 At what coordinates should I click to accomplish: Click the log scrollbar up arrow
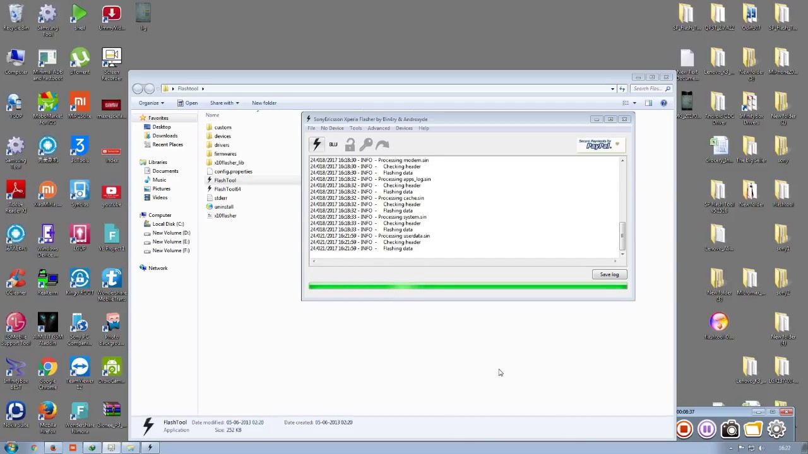[622, 161]
